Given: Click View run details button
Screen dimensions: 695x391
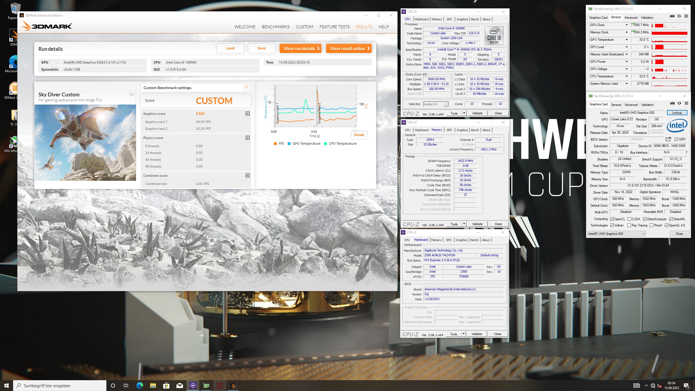Looking at the screenshot, I should [x=301, y=48].
